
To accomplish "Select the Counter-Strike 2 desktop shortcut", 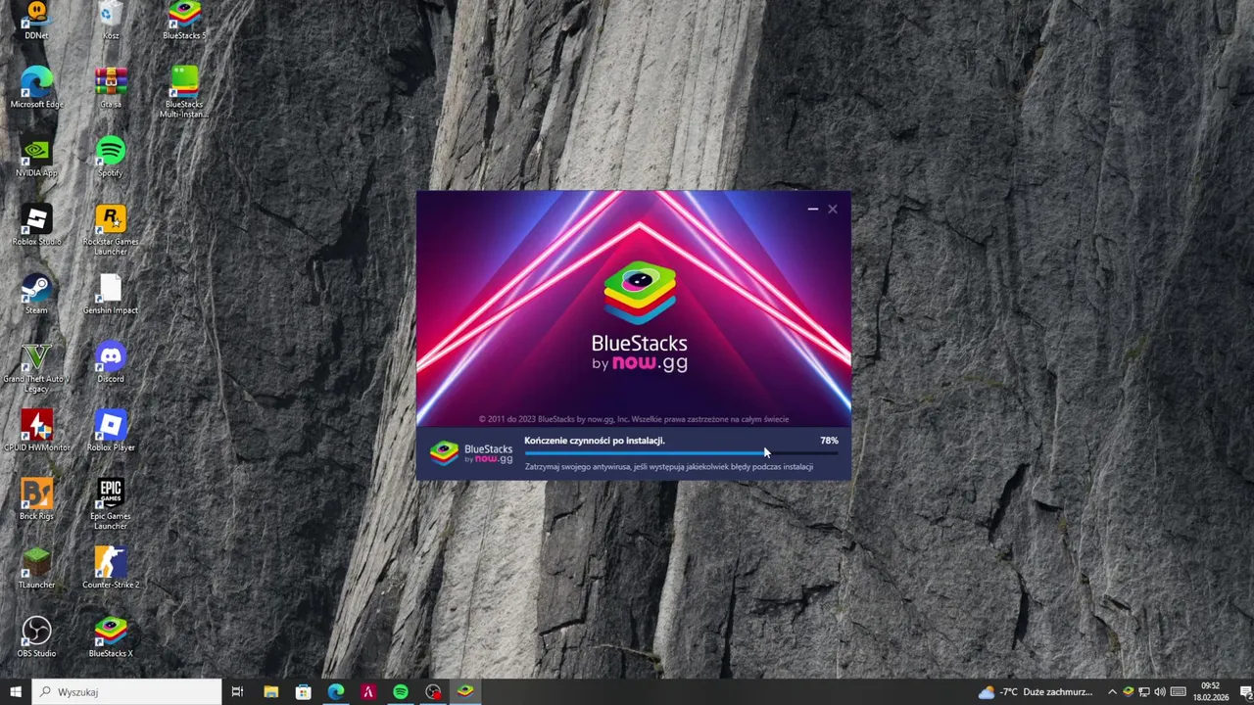I will (x=111, y=568).
